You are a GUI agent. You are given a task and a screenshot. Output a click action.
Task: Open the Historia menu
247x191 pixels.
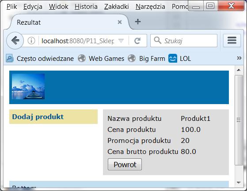86,7
